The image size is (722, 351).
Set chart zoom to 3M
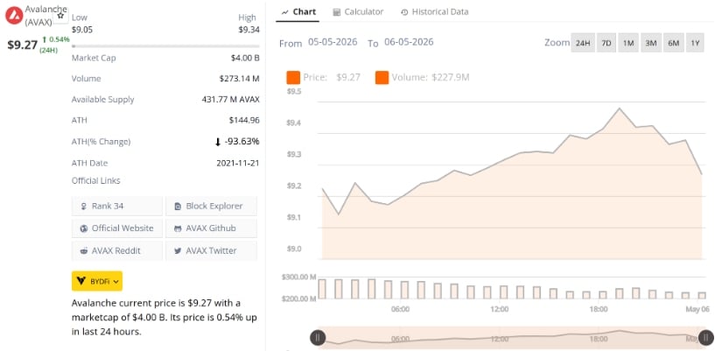(x=650, y=43)
